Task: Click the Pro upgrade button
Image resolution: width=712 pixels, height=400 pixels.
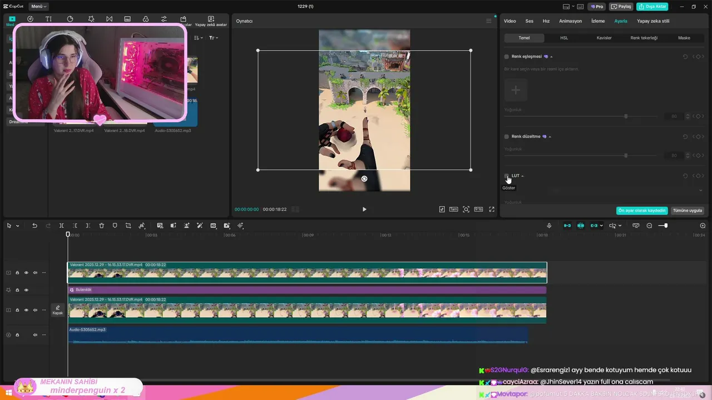Action: point(597,7)
